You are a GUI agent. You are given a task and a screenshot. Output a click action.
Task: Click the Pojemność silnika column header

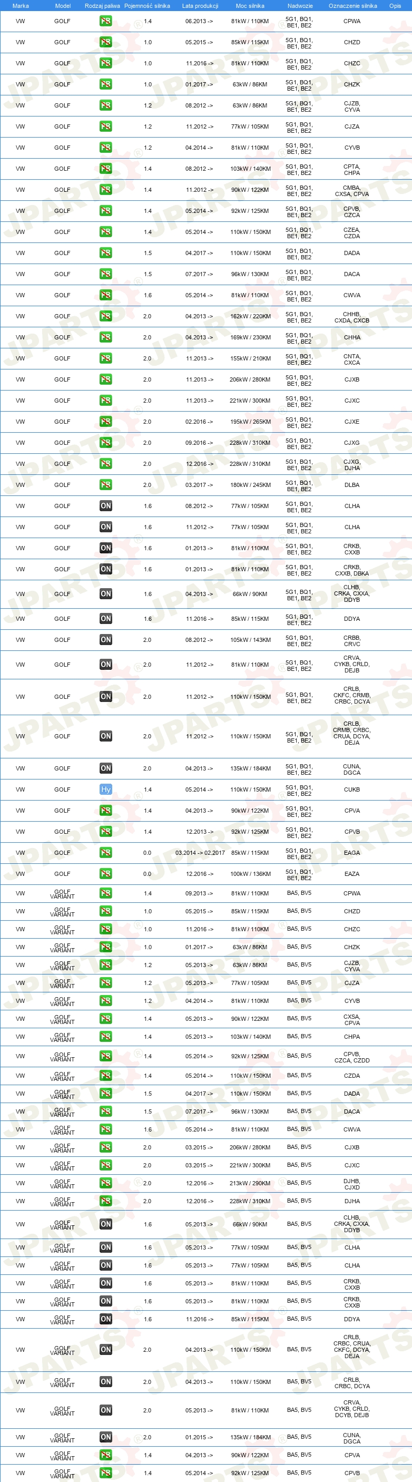pos(148,6)
